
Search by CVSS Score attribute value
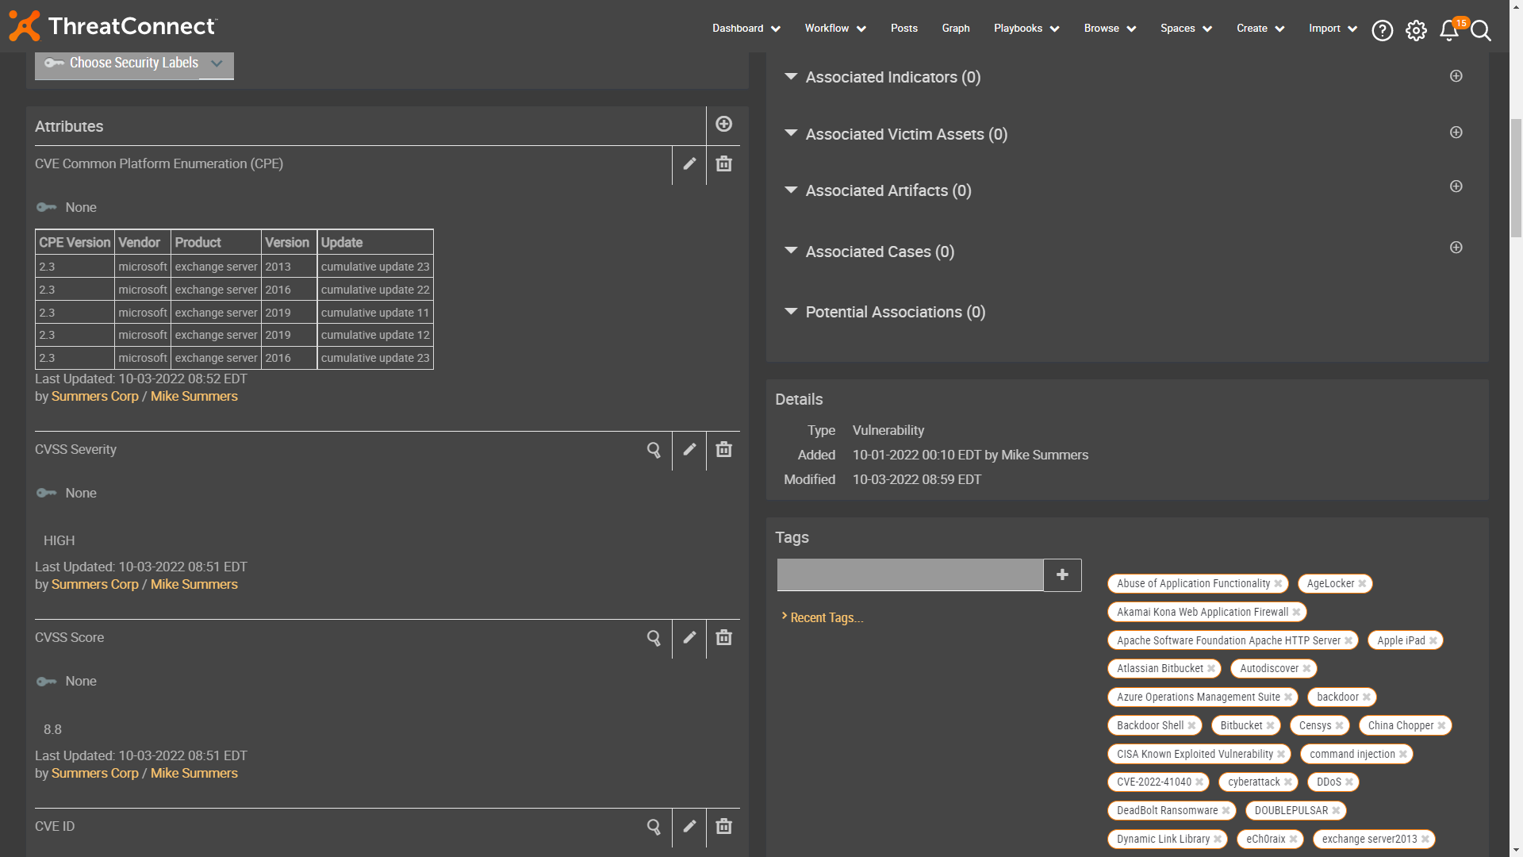[654, 638]
